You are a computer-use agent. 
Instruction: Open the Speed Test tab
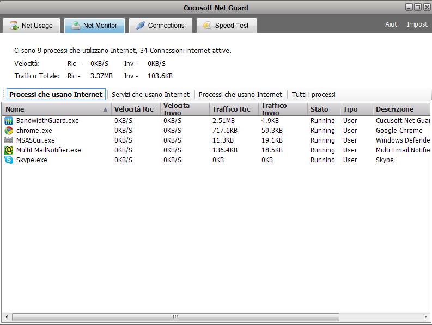(x=227, y=26)
